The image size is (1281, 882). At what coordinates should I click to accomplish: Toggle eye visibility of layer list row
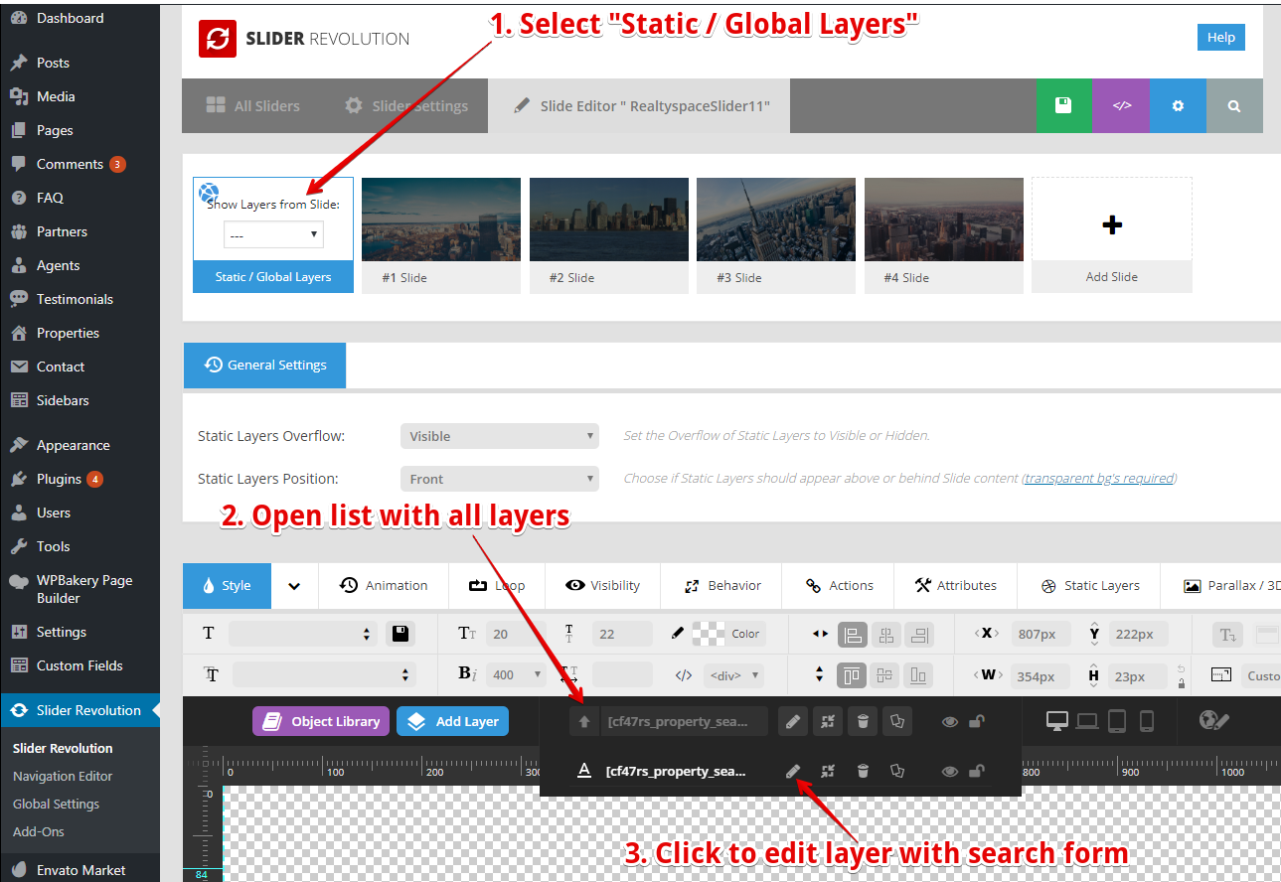click(x=950, y=771)
